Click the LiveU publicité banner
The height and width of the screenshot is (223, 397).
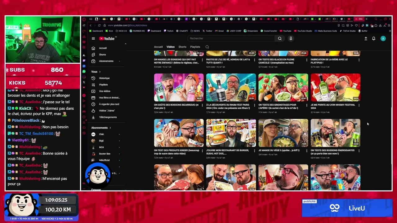[347, 208]
